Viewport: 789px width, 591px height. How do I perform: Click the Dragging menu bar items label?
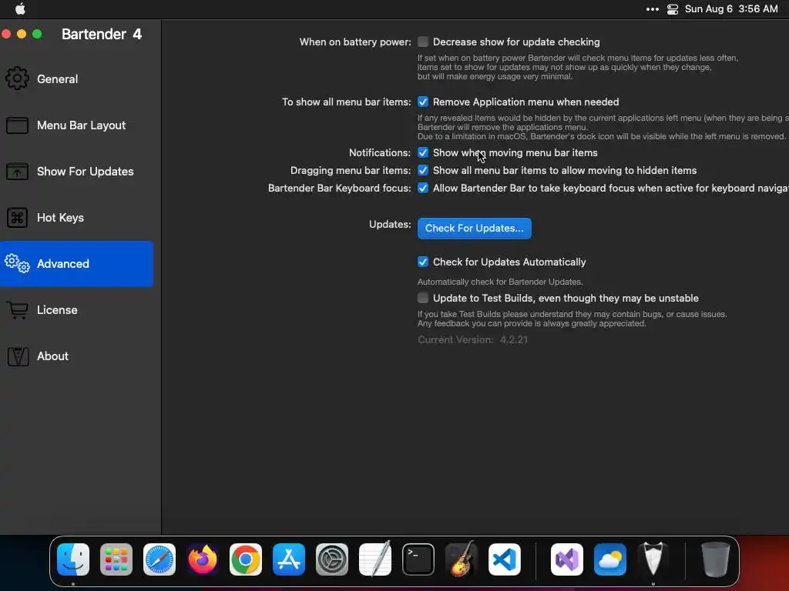pos(351,170)
